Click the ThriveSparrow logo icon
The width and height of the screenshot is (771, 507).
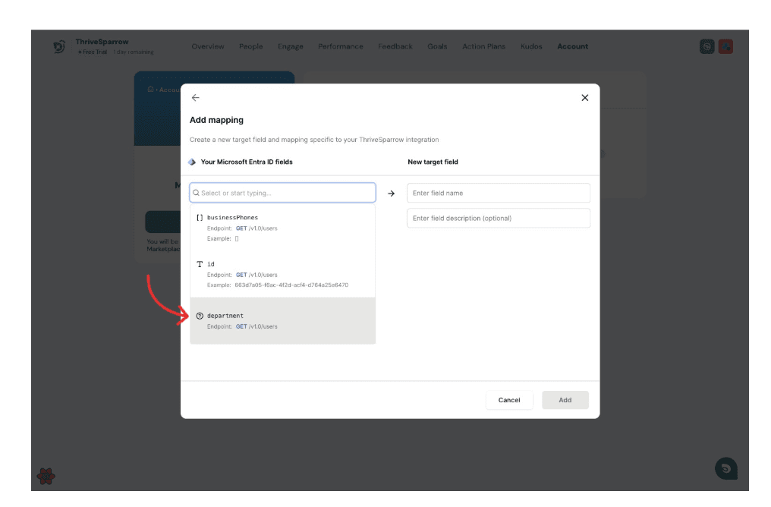click(59, 47)
